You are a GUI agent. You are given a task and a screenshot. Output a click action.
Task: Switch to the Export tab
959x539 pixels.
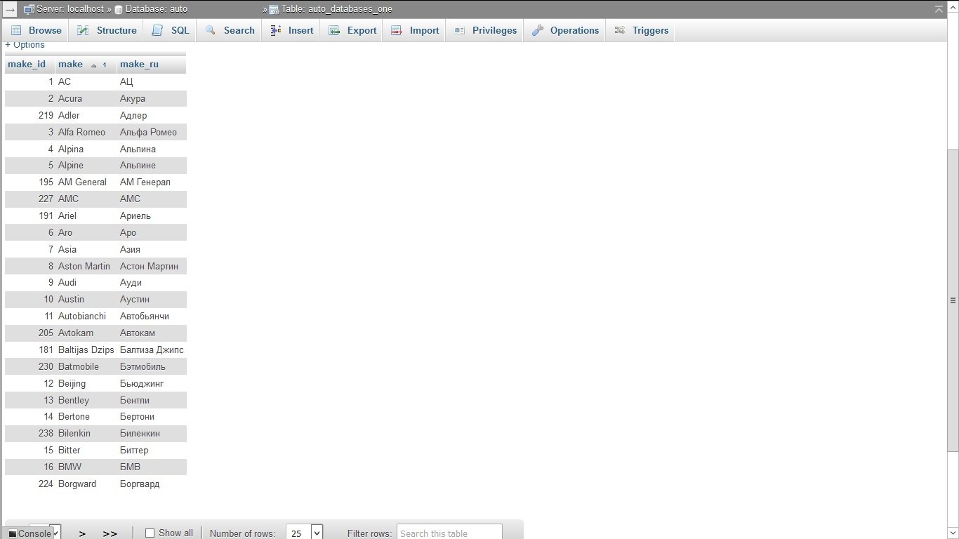[x=352, y=30]
